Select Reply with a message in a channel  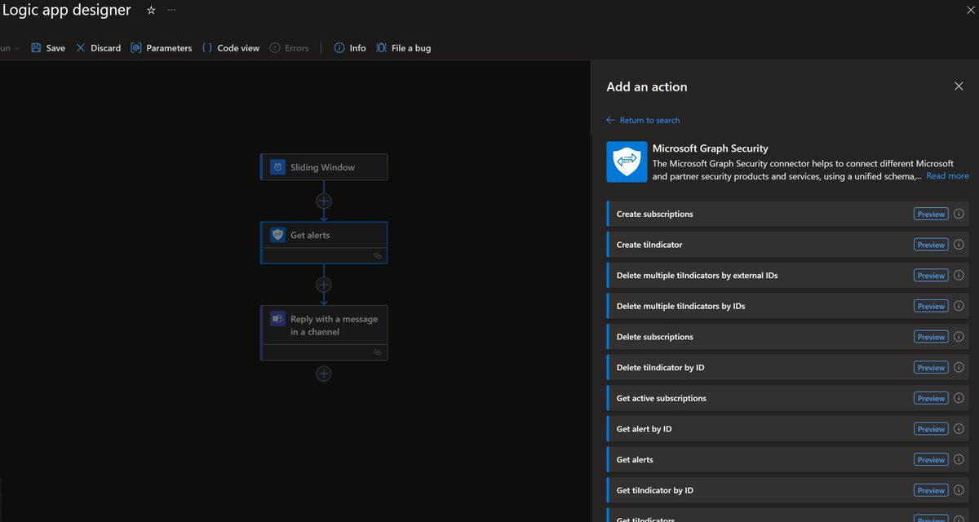(x=324, y=333)
